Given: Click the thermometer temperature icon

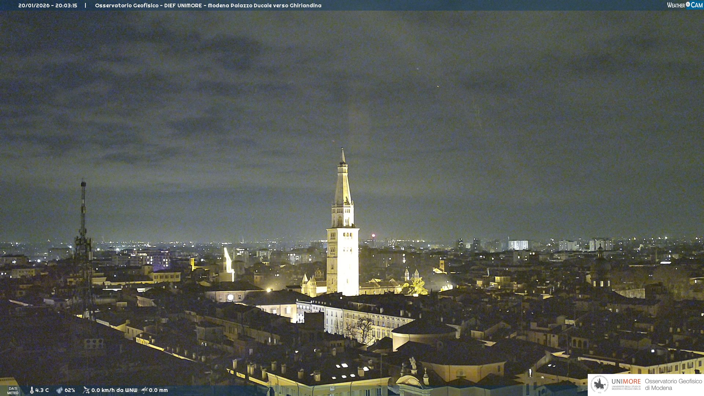Looking at the screenshot, I should click(32, 390).
